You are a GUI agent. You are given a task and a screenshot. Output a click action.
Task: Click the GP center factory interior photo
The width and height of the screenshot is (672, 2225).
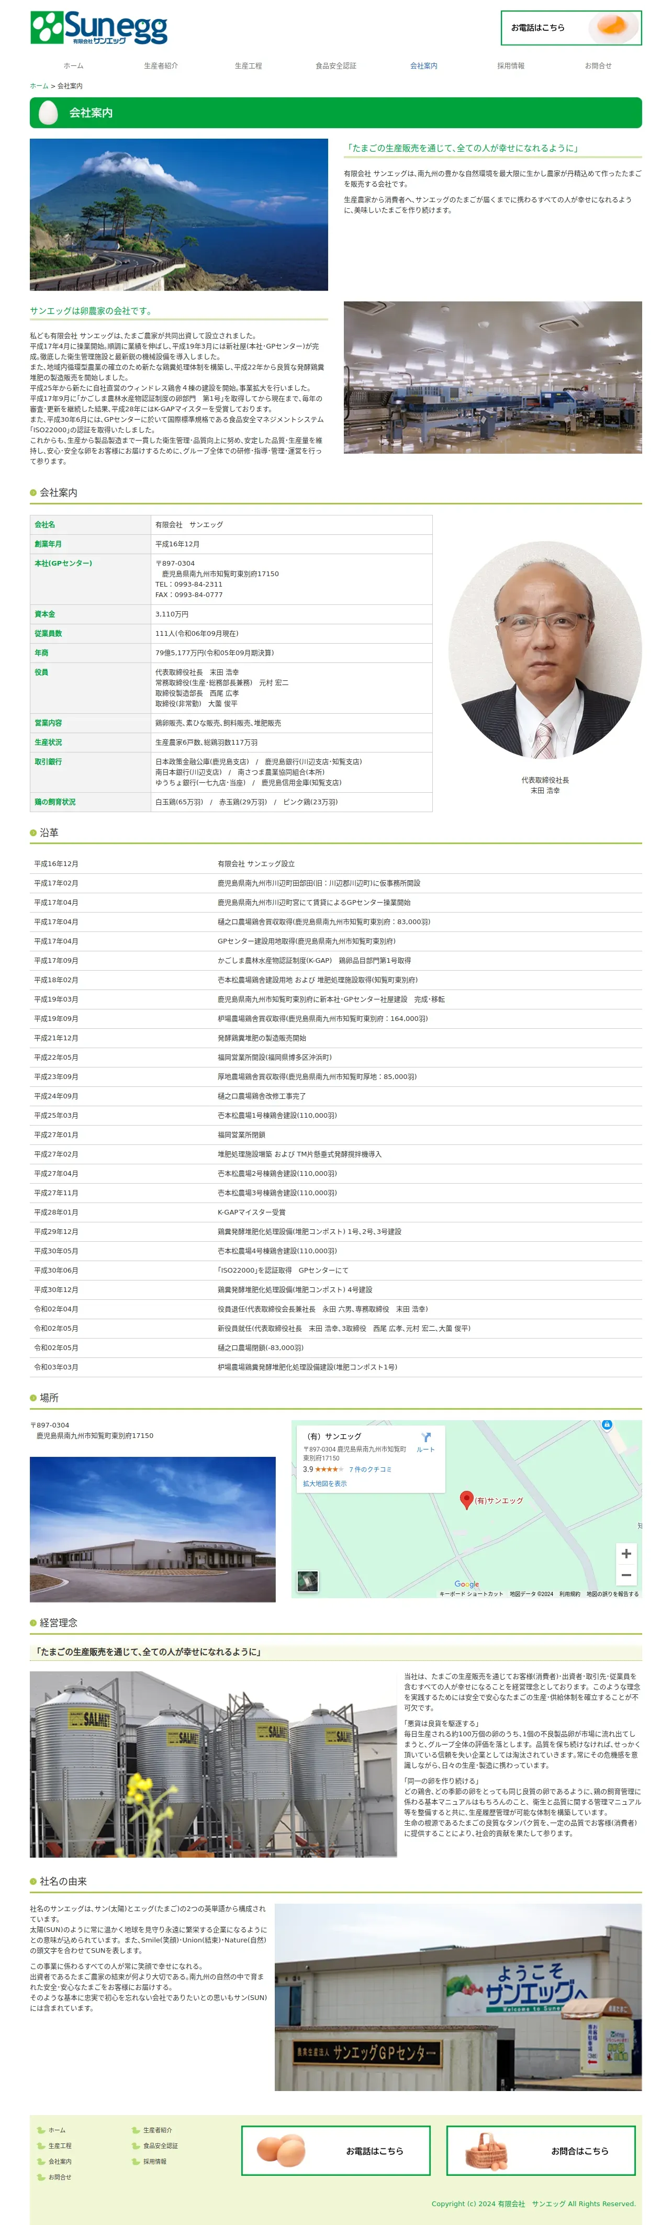pos(492,377)
